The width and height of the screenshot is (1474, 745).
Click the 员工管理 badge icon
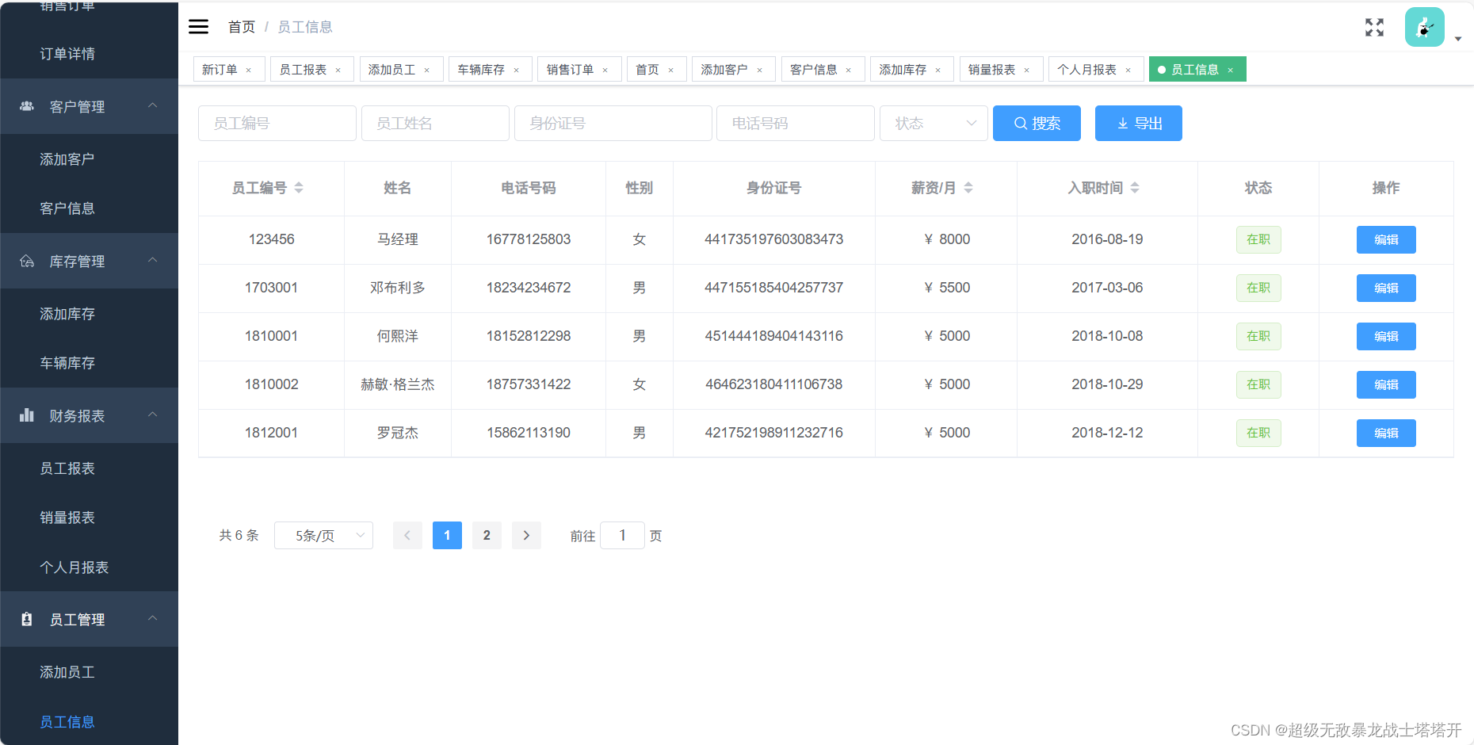point(27,619)
